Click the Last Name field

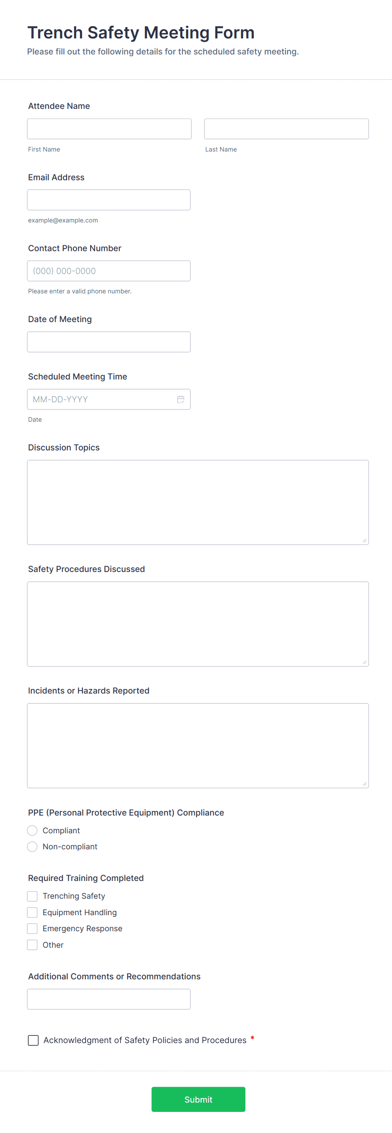tap(286, 129)
